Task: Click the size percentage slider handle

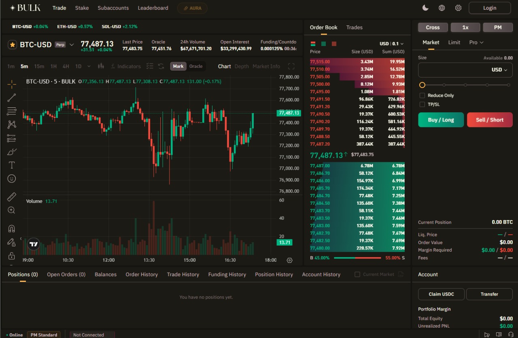Action: click(x=422, y=85)
